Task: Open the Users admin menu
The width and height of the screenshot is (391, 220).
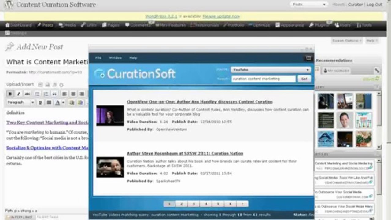Action: (x=342, y=25)
